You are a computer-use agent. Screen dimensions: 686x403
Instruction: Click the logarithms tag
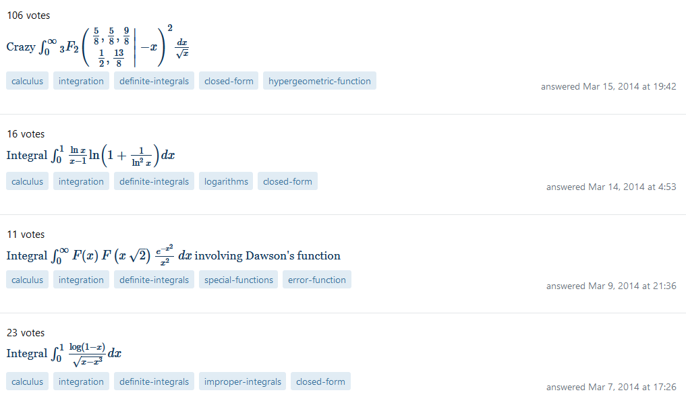pos(226,181)
